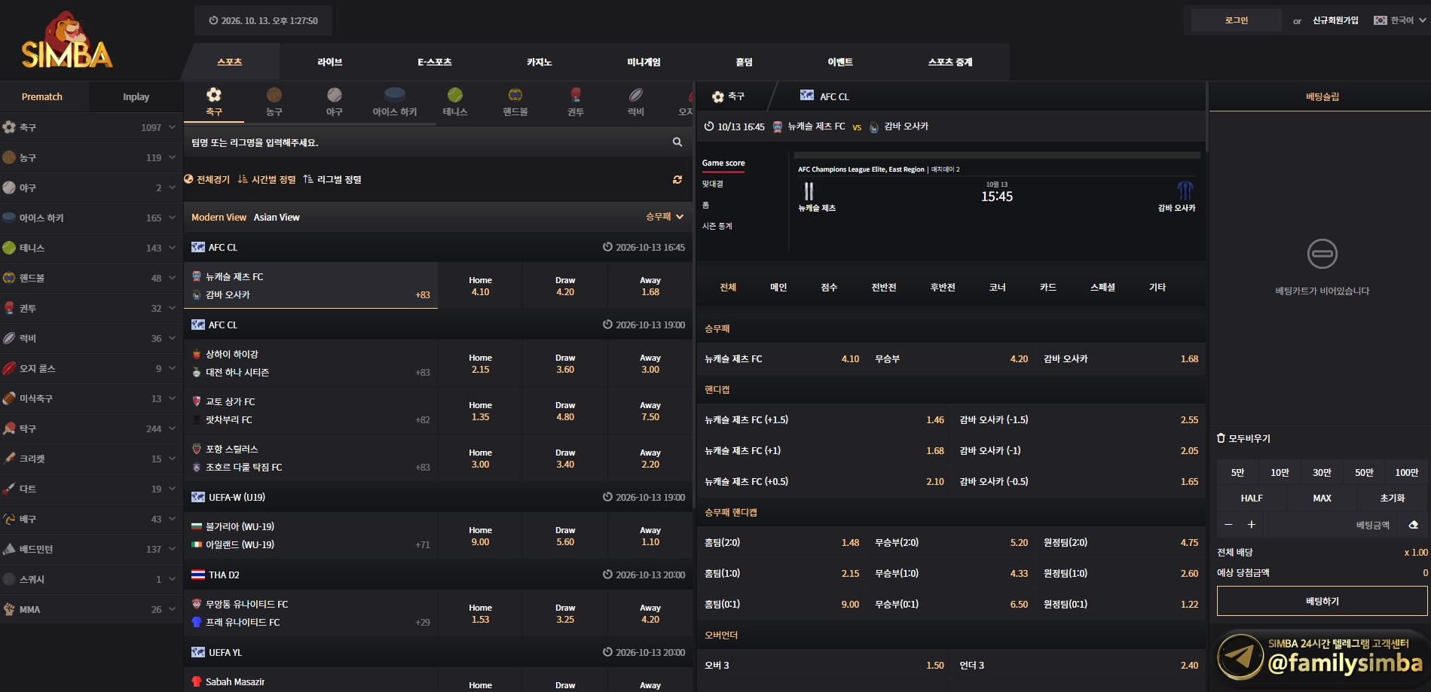This screenshot has height=692, width=1431.
Task: Click the 로그인 button
Action: pyautogui.click(x=1237, y=20)
